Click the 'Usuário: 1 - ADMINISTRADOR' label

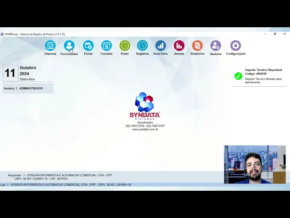(x=23, y=89)
